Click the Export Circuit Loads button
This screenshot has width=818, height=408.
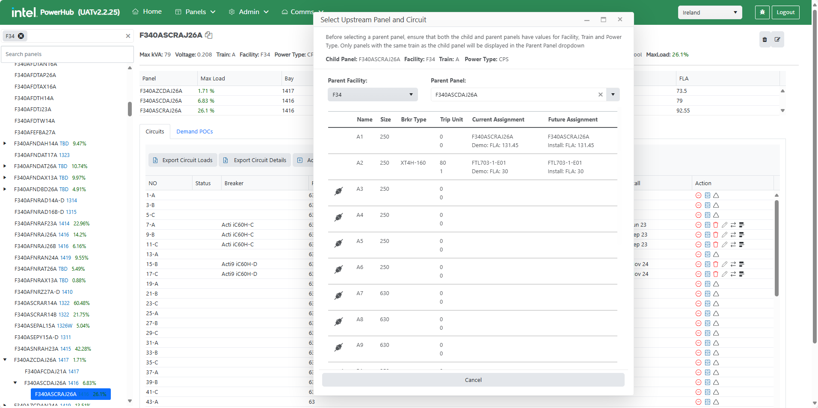coord(183,160)
